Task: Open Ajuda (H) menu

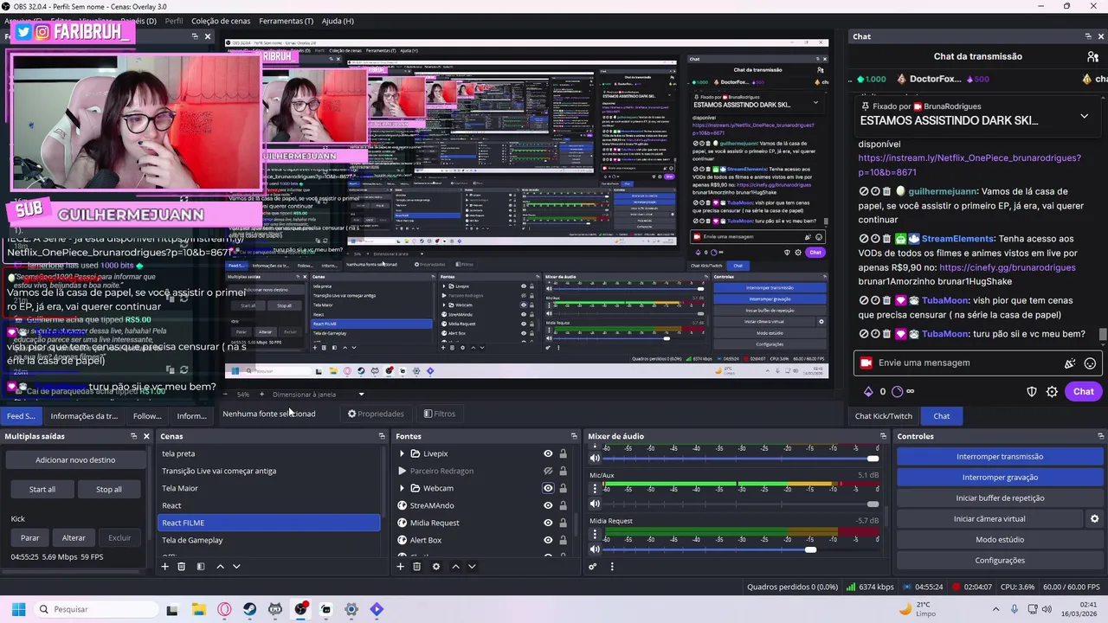Action: pyautogui.click(x=338, y=21)
